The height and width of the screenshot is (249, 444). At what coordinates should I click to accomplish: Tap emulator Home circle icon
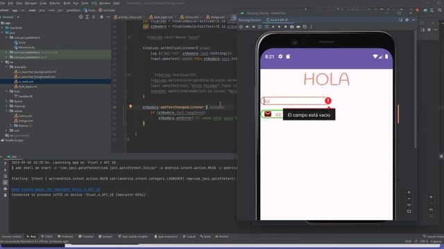[279, 26]
